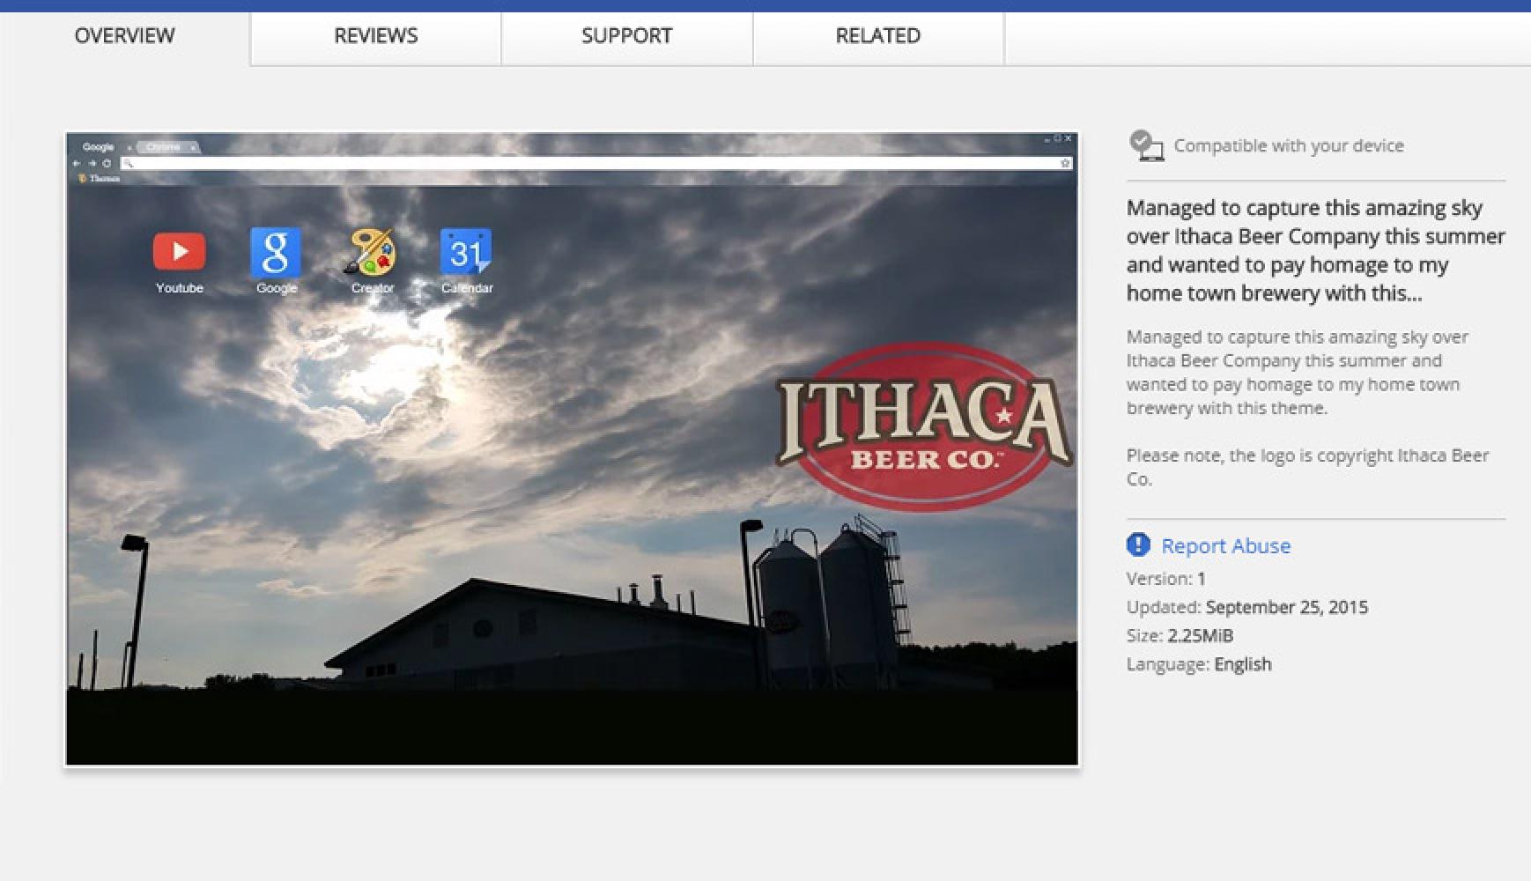Click the Creator palette icon in preview
The height and width of the screenshot is (881, 1531).
coord(372,252)
